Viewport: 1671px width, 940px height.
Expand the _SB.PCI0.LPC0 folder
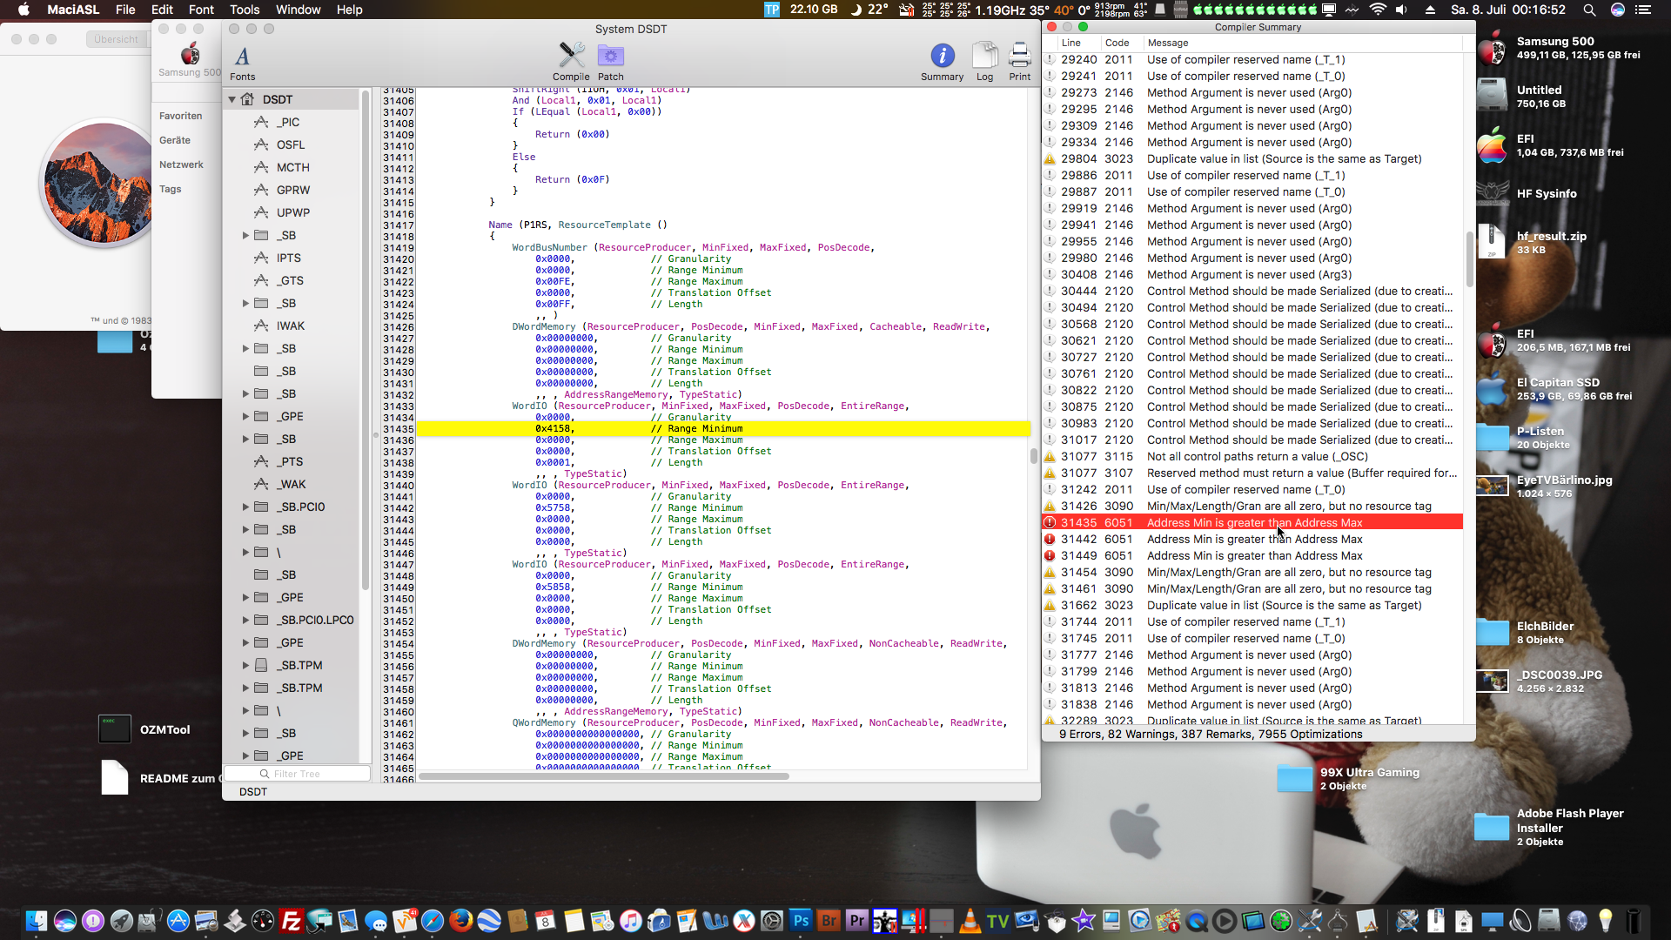coord(246,620)
